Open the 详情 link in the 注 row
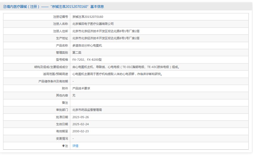Screen dimensions: 253x155 coord(75,146)
